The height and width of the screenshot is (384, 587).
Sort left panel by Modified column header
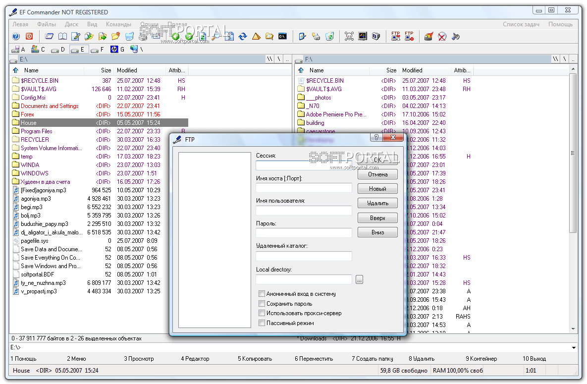(x=140, y=70)
